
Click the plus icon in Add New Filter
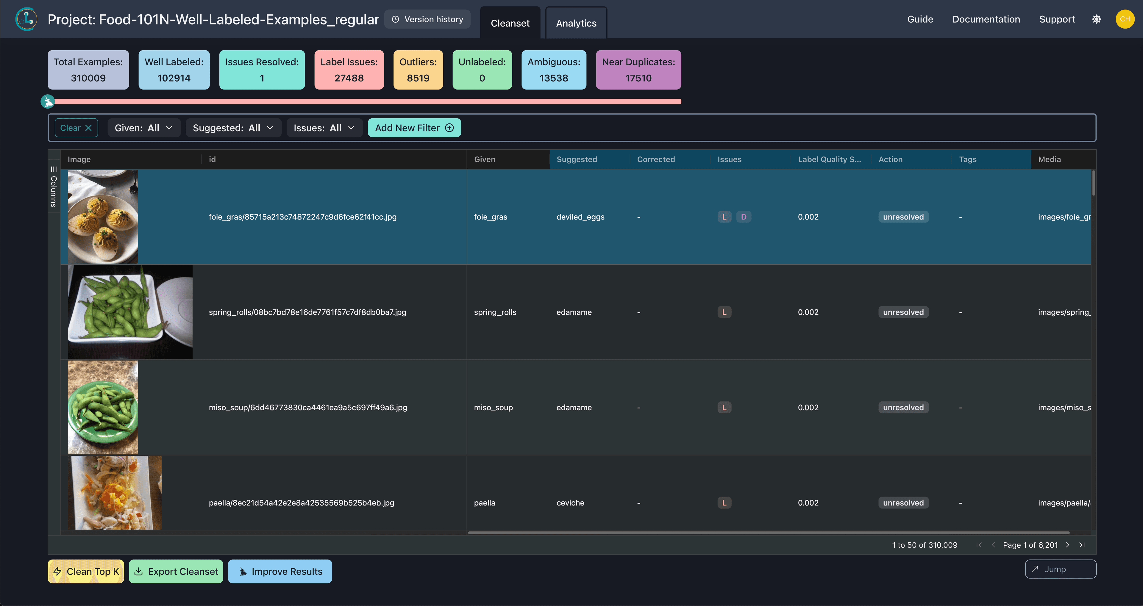point(449,128)
